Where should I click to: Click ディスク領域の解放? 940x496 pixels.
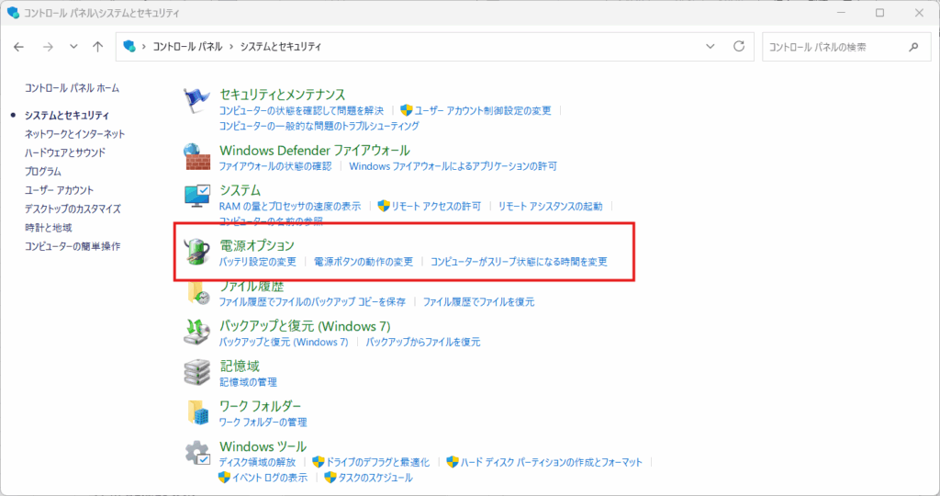tap(257, 462)
